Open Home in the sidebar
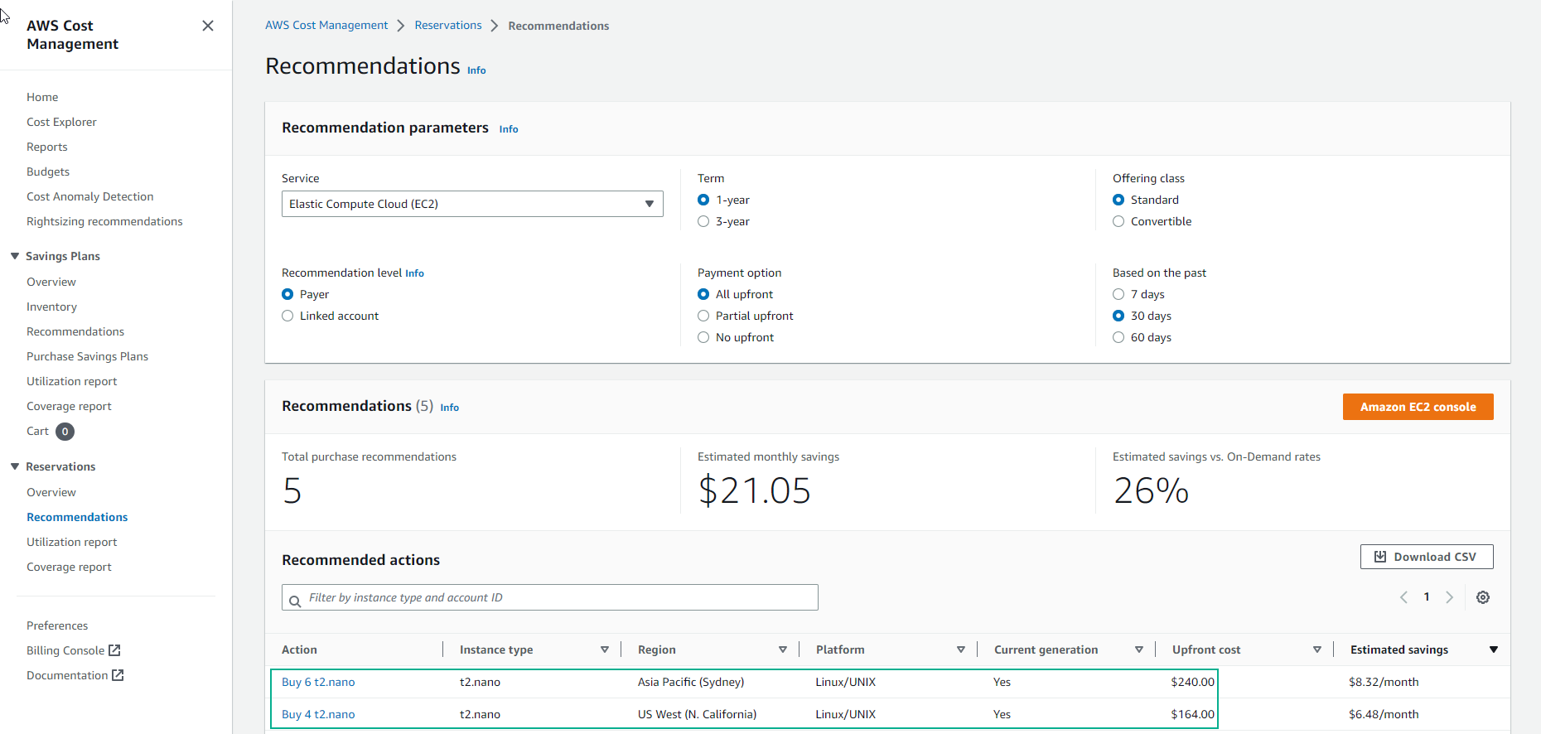 click(x=42, y=97)
